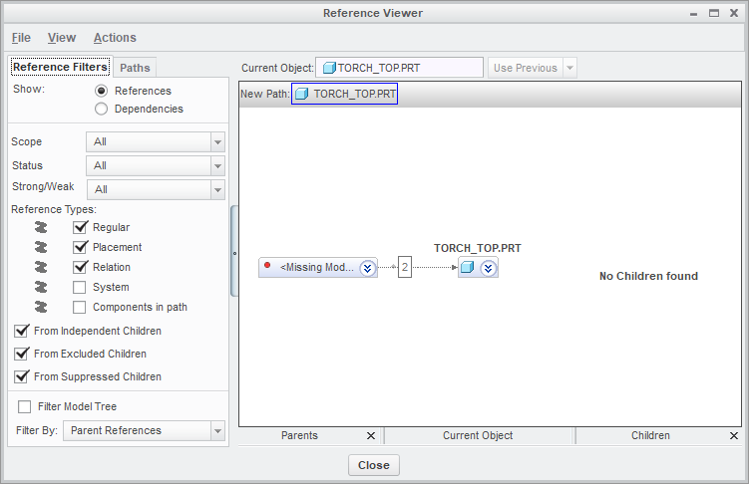Viewport: 749px width, 484px height.
Task: Open the Actions menu
Action: coord(115,38)
